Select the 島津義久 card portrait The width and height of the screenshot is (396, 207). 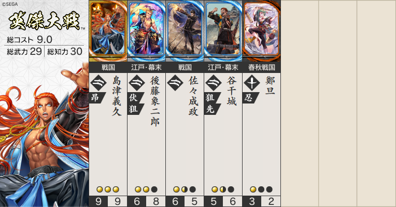click(x=108, y=31)
